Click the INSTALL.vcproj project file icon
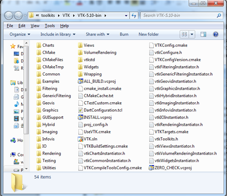This screenshot has width=227, height=196. 80,118
